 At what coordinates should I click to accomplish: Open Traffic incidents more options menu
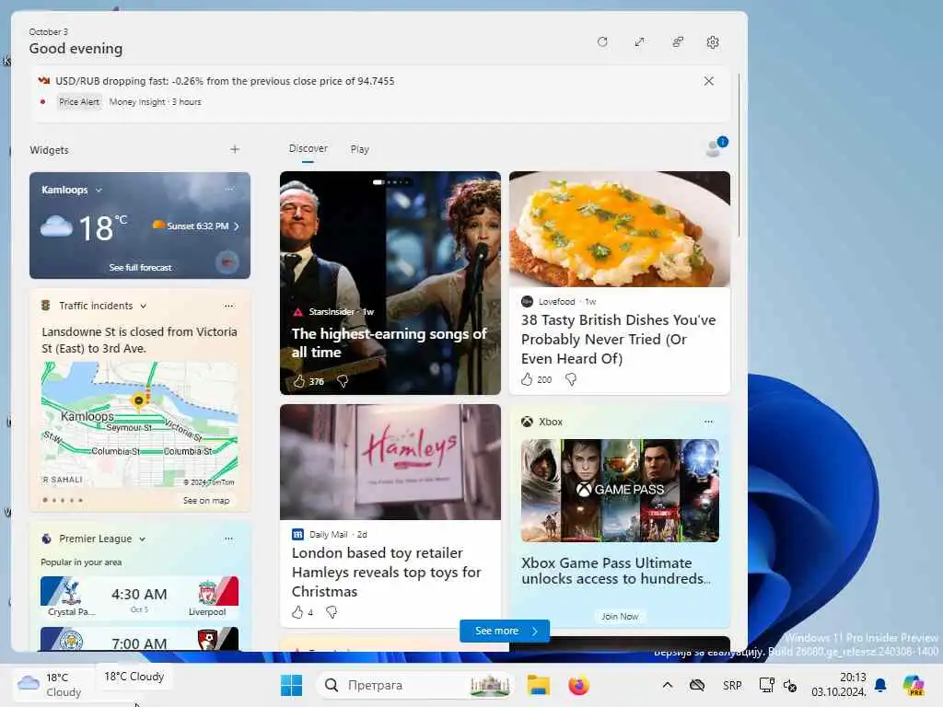pyautogui.click(x=229, y=306)
